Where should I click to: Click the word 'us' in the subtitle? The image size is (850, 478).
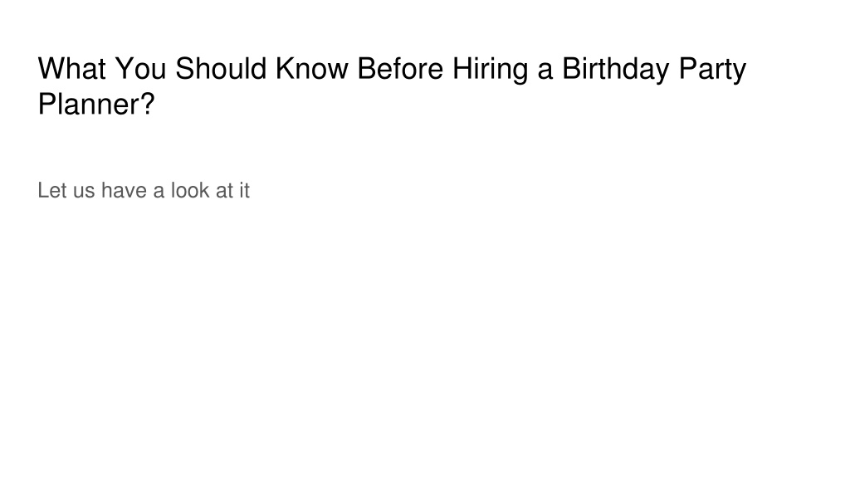click(x=84, y=193)
